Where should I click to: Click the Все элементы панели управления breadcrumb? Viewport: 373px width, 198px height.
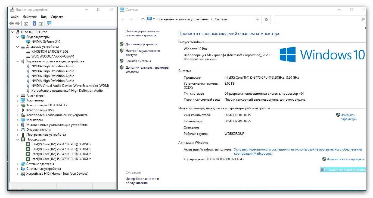click(x=183, y=19)
